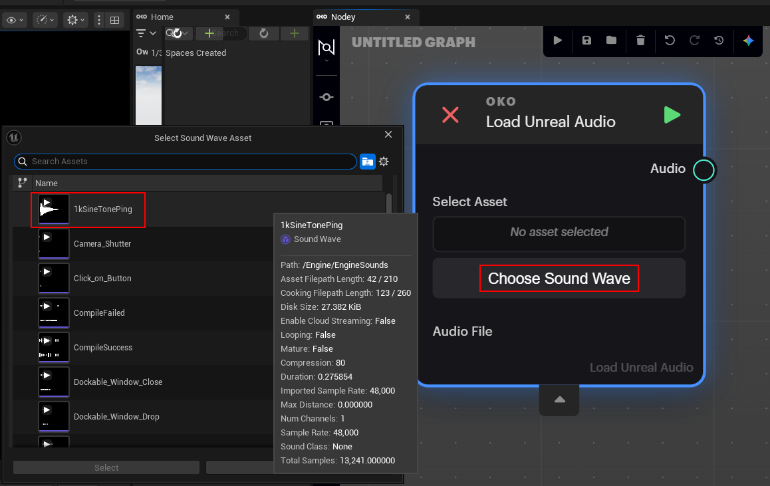Viewport: 770px width, 486px height.
Task: Click the Select button in asset dialog
Action: coord(106,468)
